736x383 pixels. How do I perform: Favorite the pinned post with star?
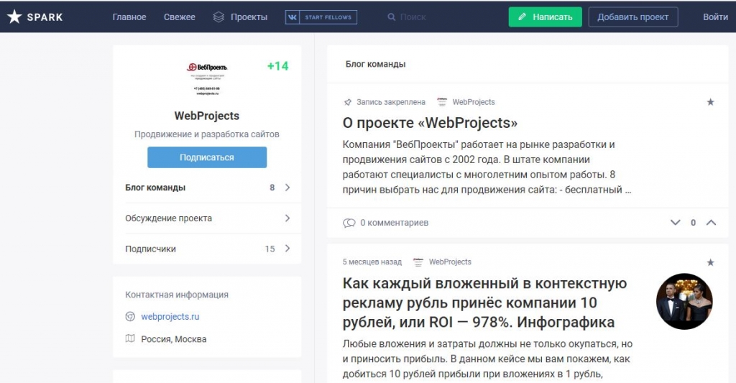pyautogui.click(x=711, y=102)
